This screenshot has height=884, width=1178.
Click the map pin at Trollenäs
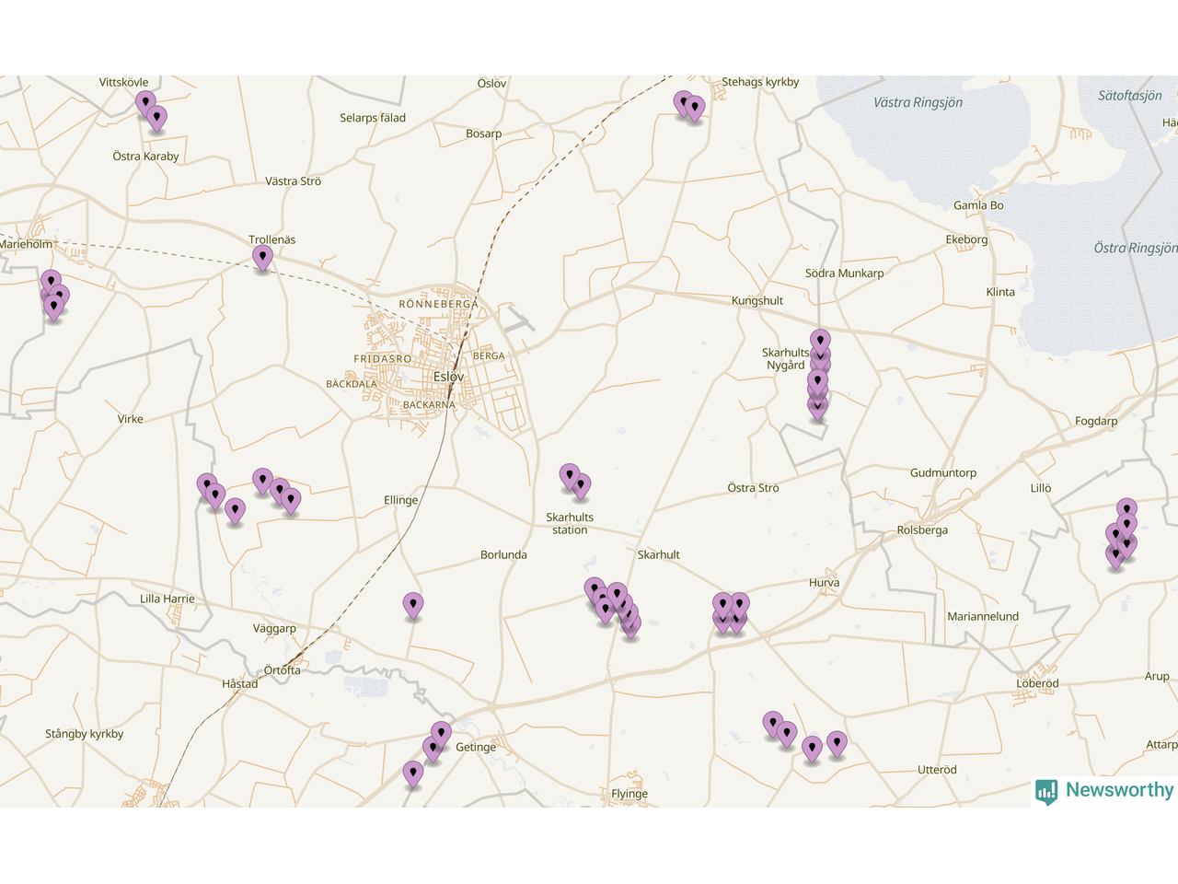click(262, 258)
